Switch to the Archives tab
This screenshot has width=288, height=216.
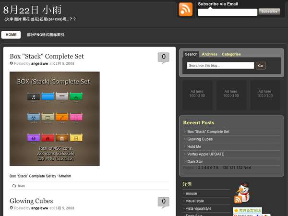(210, 54)
